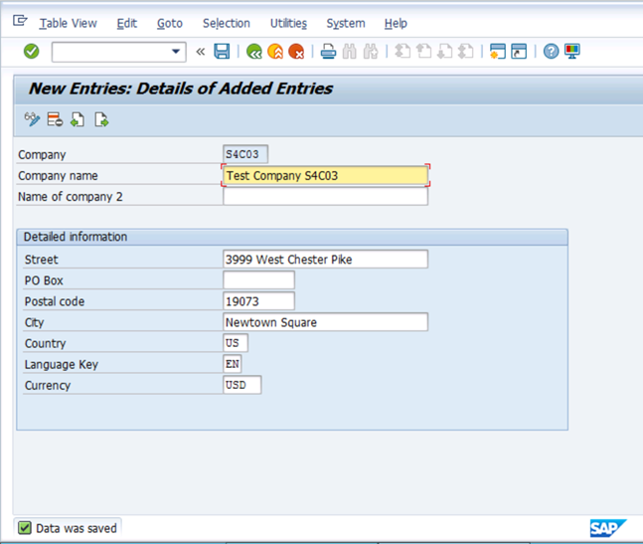Click the Data was saved status message
643x544 pixels.
(77, 528)
